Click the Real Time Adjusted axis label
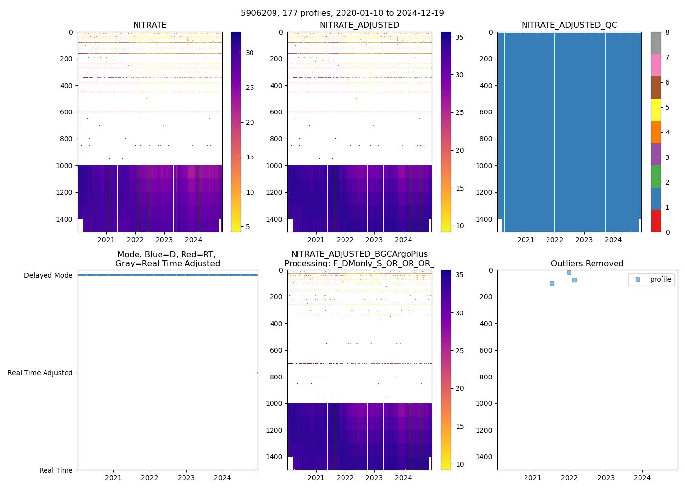 click(40, 373)
